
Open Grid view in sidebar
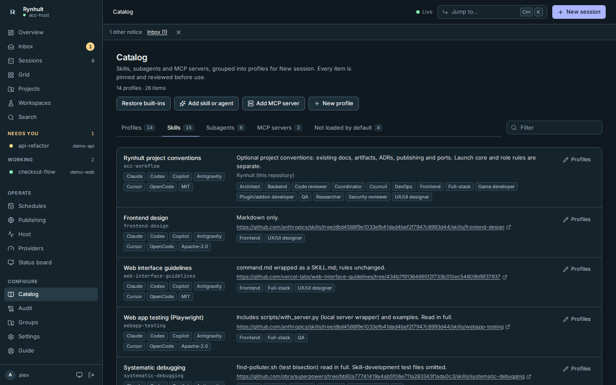pyautogui.click(x=51, y=75)
